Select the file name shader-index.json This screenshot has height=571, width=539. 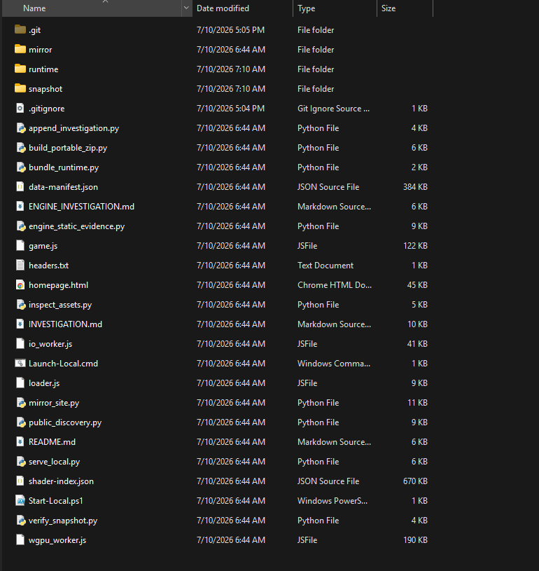click(61, 481)
